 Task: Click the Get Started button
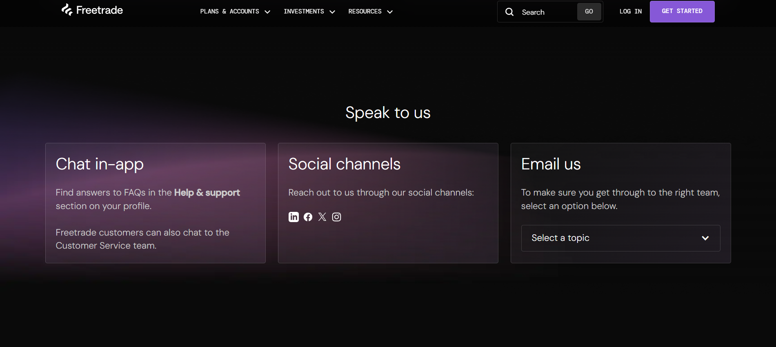(682, 11)
